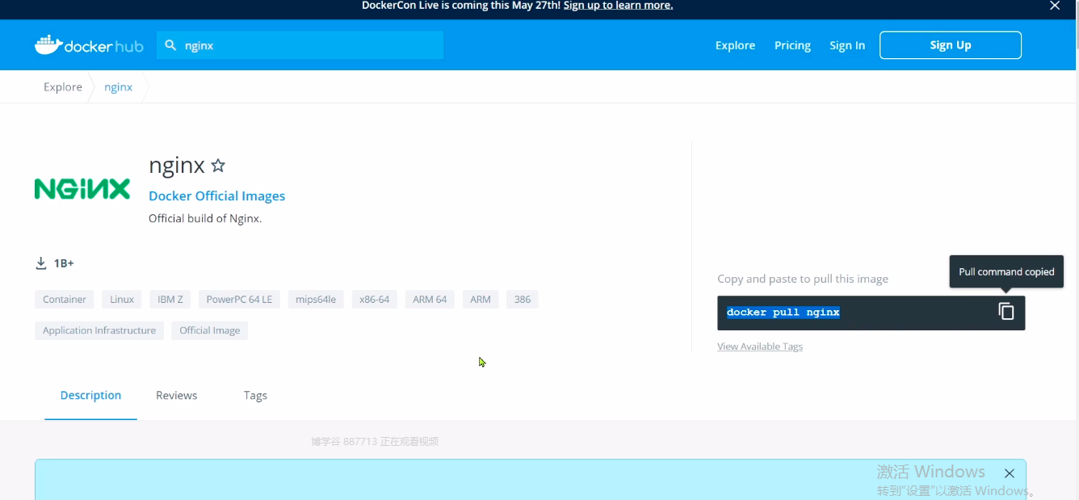The width and height of the screenshot is (1079, 500).
Task: Click the Official Image chip
Action: tap(210, 330)
